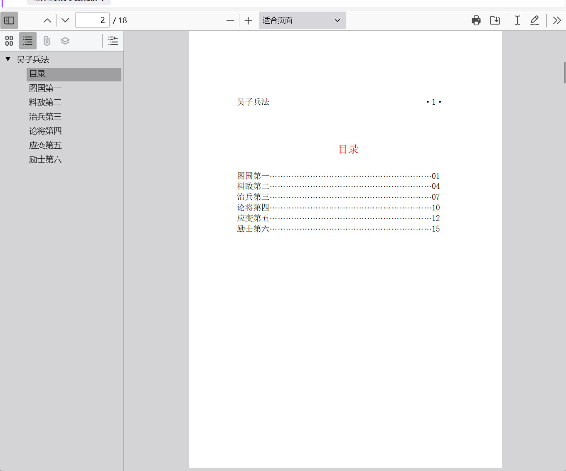566x471 pixels.
Task: Follow the 图国第一 contents link on page
Action: [x=338, y=176]
